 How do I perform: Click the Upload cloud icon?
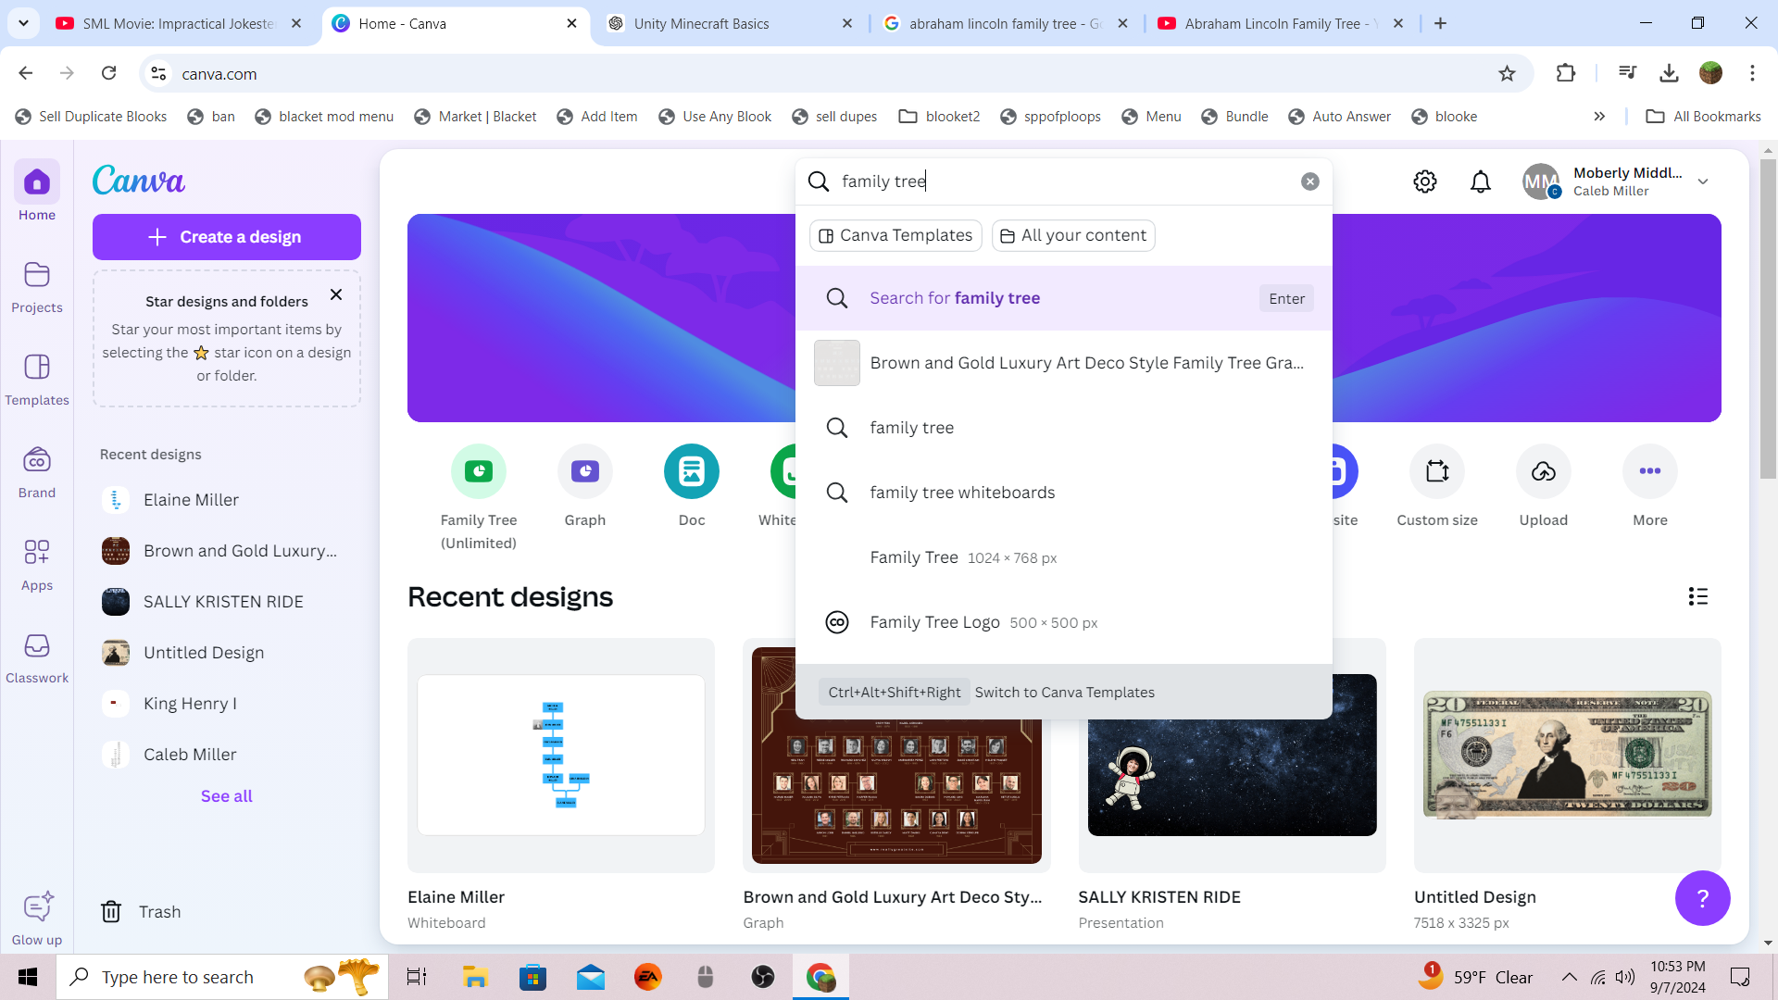[x=1543, y=471]
